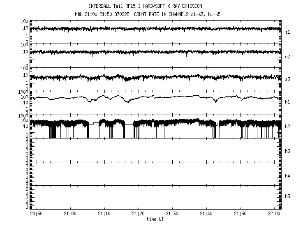The image size is (296, 226).
Task: Click the 21:10 time axis label
Action: 104,214
